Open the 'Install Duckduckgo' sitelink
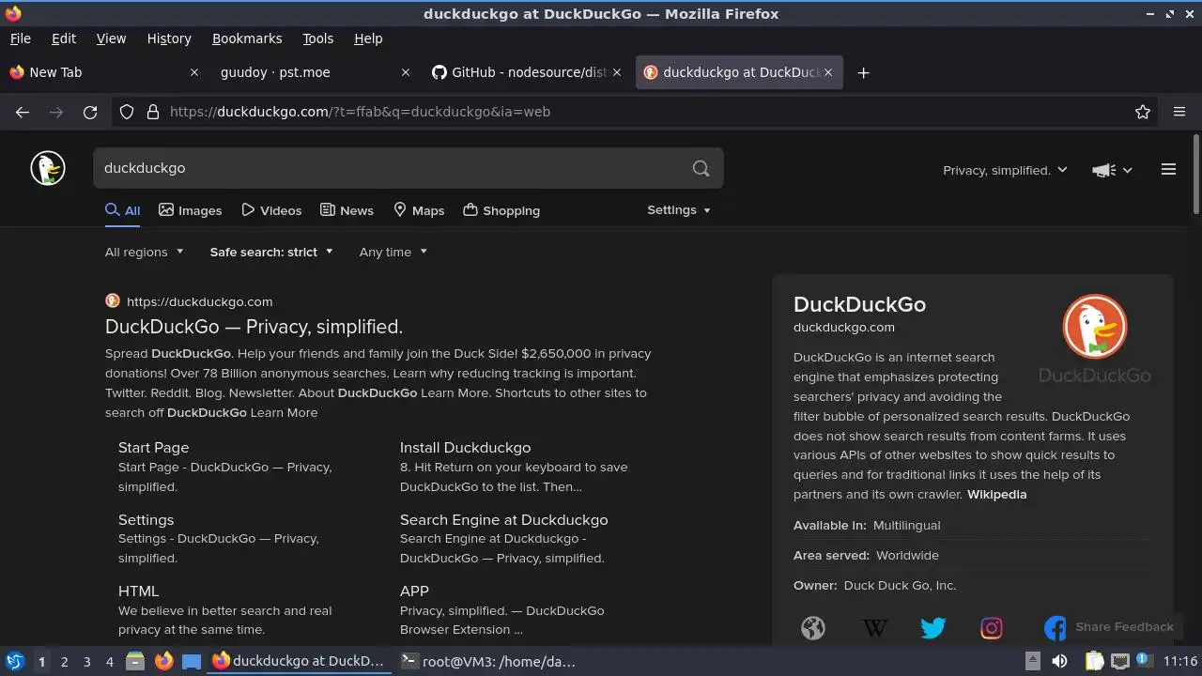This screenshot has height=676, width=1202. click(465, 448)
